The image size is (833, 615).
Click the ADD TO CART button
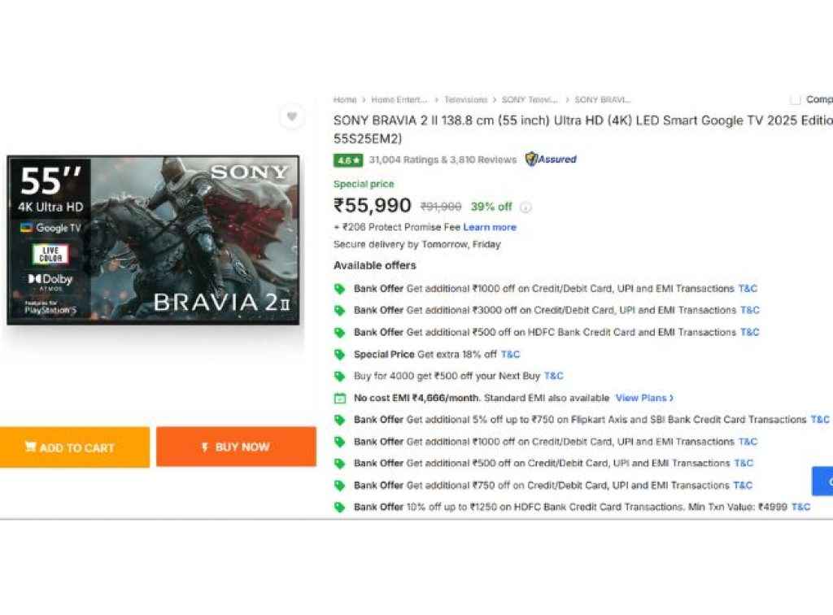point(75,447)
